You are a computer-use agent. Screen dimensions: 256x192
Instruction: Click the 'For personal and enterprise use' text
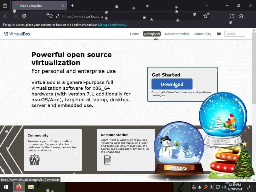74,71
